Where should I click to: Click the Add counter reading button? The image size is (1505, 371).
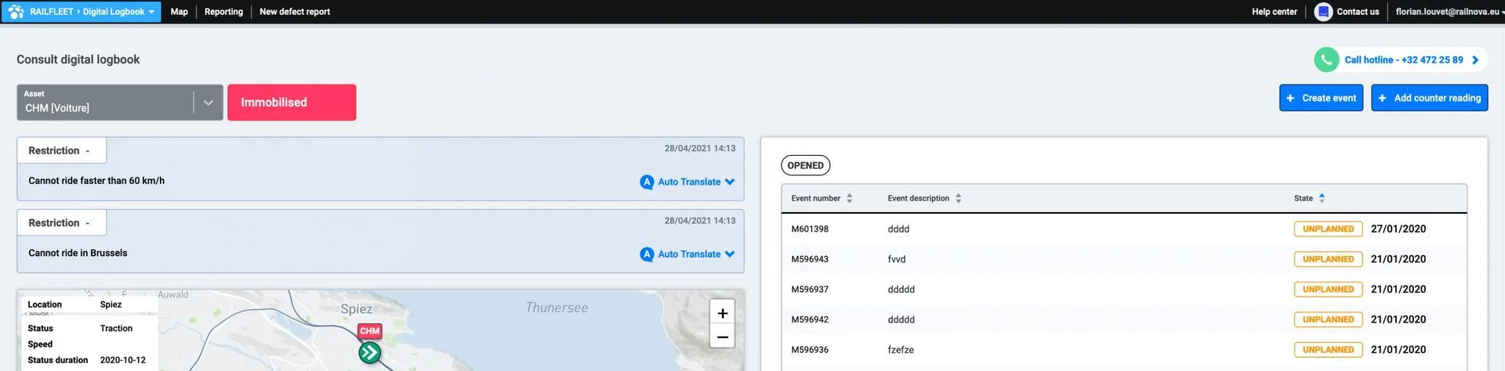(1429, 98)
